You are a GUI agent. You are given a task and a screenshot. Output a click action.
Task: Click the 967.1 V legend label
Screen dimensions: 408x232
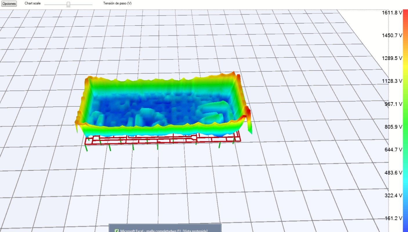pos(392,104)
